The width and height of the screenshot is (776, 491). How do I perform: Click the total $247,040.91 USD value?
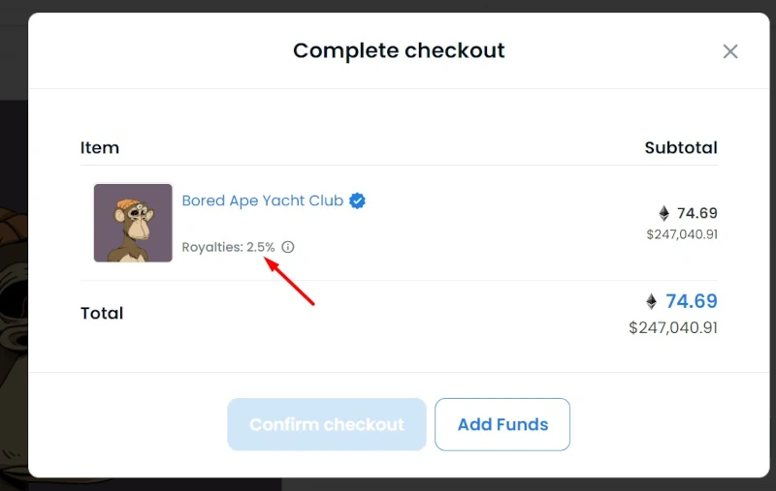[673, 327]
